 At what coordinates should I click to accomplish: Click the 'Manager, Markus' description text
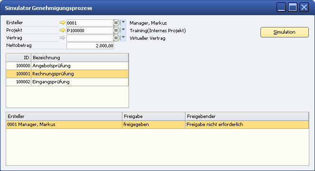pos(148,23)
